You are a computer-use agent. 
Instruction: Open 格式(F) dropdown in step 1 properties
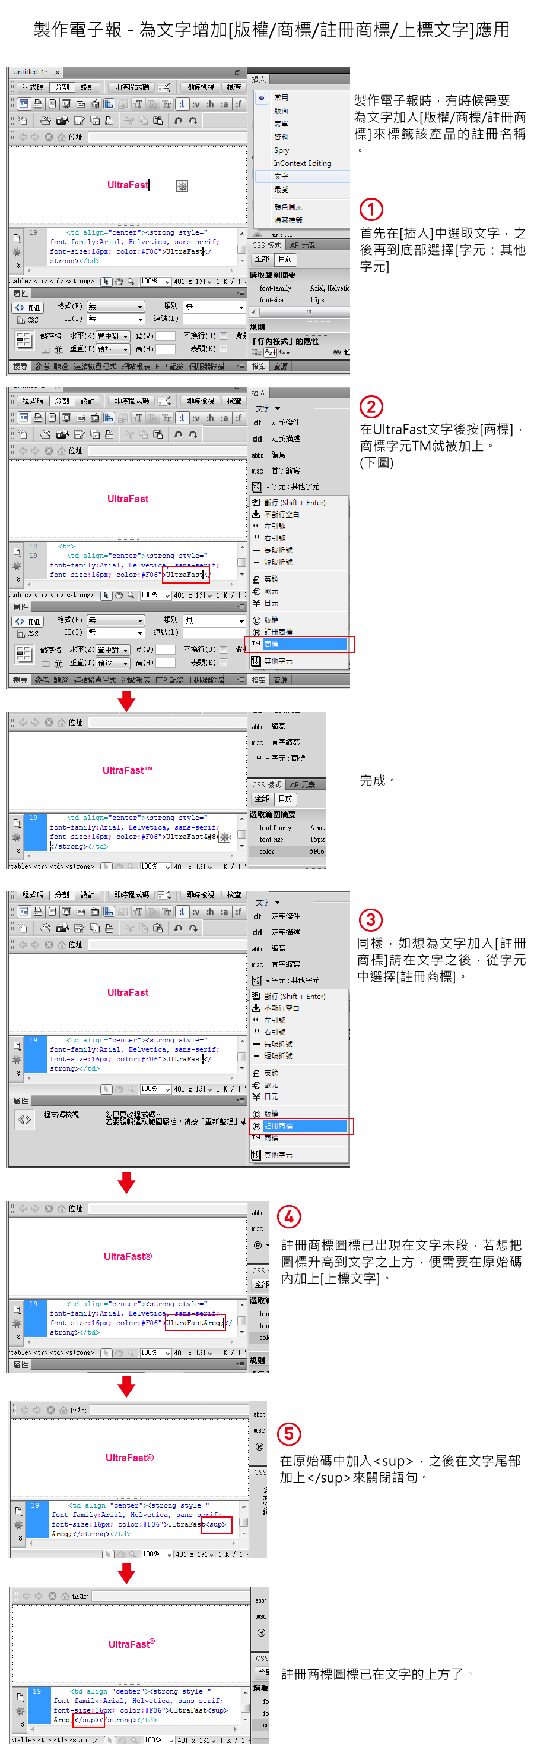point(116,307)
